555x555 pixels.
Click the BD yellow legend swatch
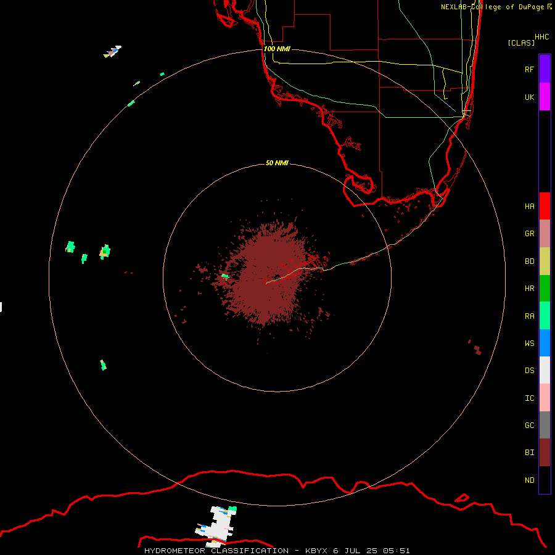point(545,261)
